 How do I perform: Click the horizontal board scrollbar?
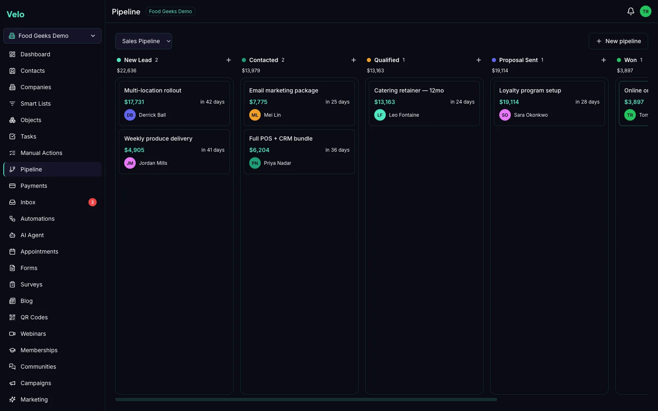[x=306, y=399]
